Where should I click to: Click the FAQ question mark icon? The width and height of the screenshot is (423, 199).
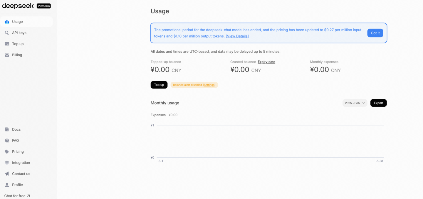[x=7, y=141]
